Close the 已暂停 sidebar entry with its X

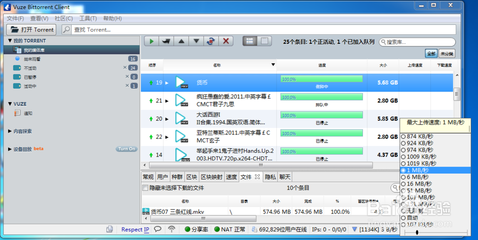coord(127,76)
